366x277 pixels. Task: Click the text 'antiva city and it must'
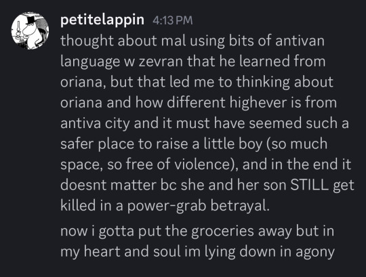(135, 123)
